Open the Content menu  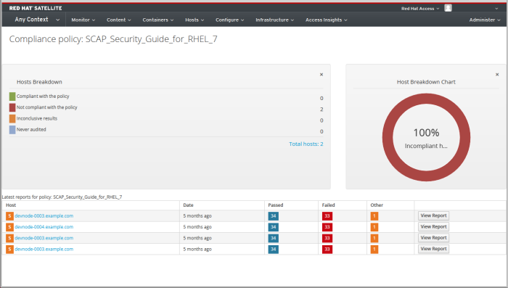click(119, 20)
